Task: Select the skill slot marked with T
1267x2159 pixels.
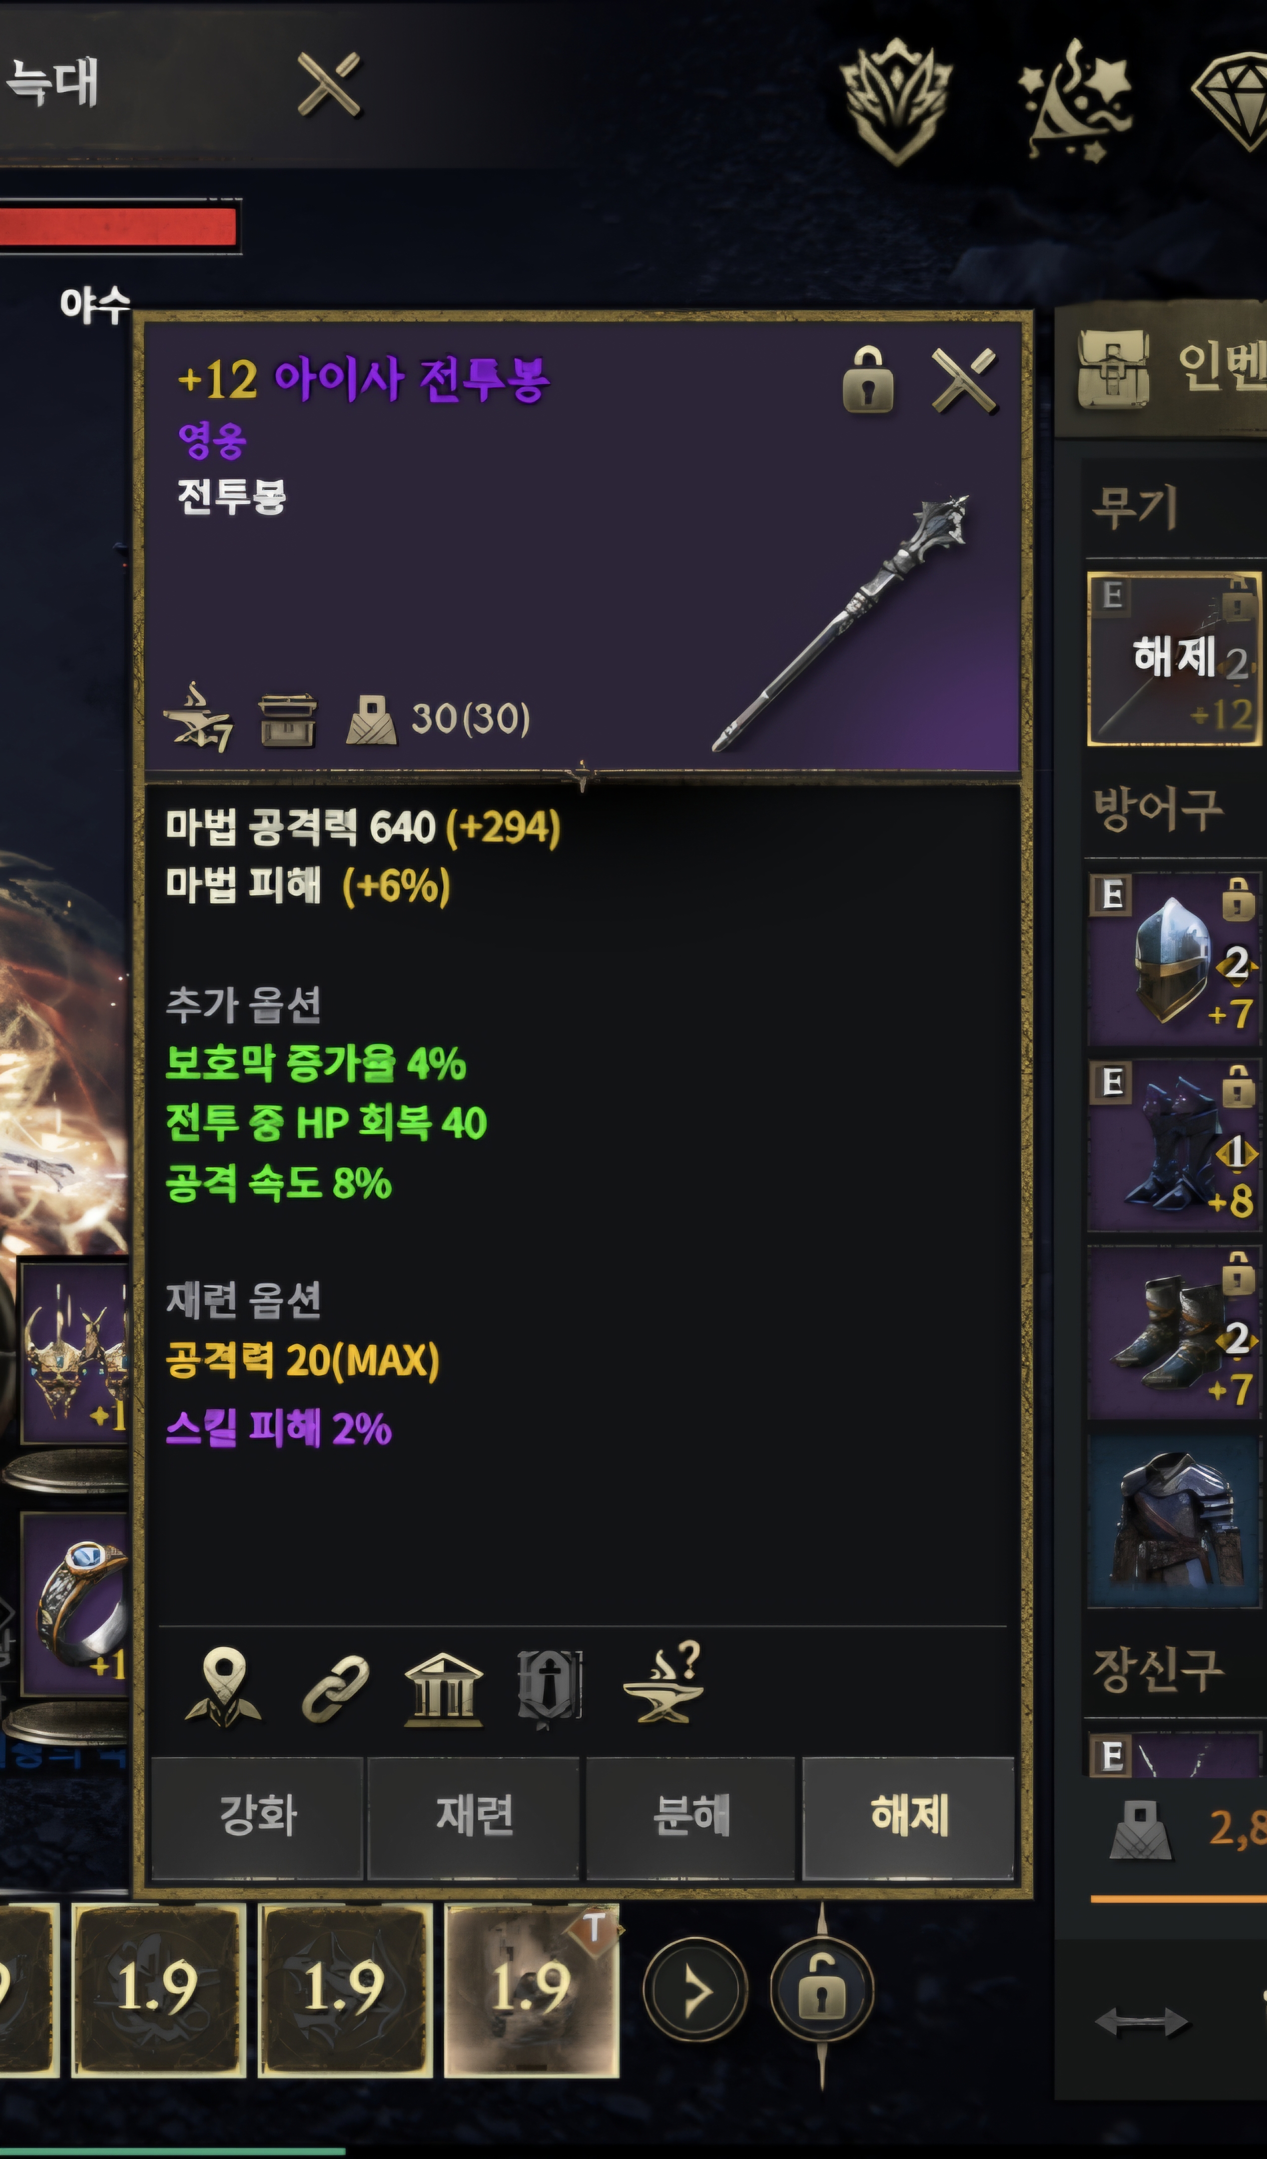Action: [x=531, y=1990]
